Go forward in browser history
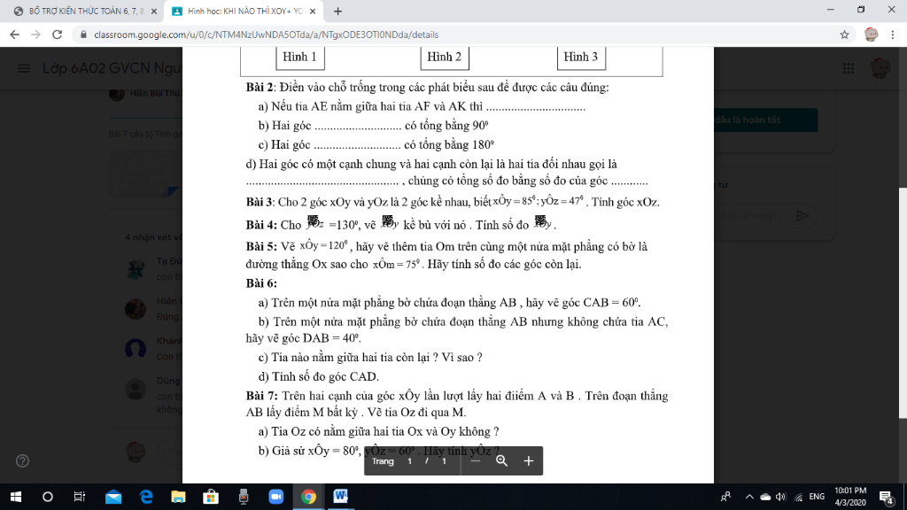 pyautogui.click(x=35, y=35)
